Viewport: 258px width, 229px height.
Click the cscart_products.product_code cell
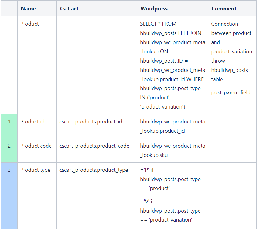coord(94,146)
